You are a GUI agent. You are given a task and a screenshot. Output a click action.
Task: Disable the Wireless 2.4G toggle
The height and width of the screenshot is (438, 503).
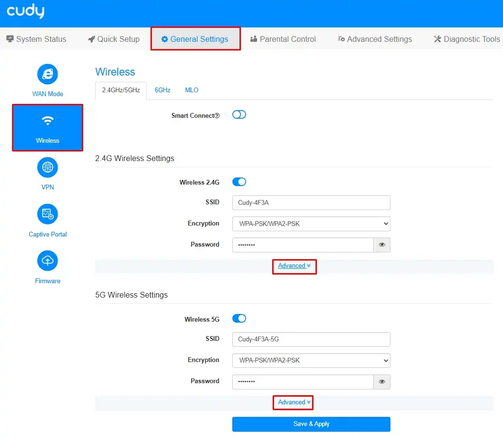pos(239,182)
